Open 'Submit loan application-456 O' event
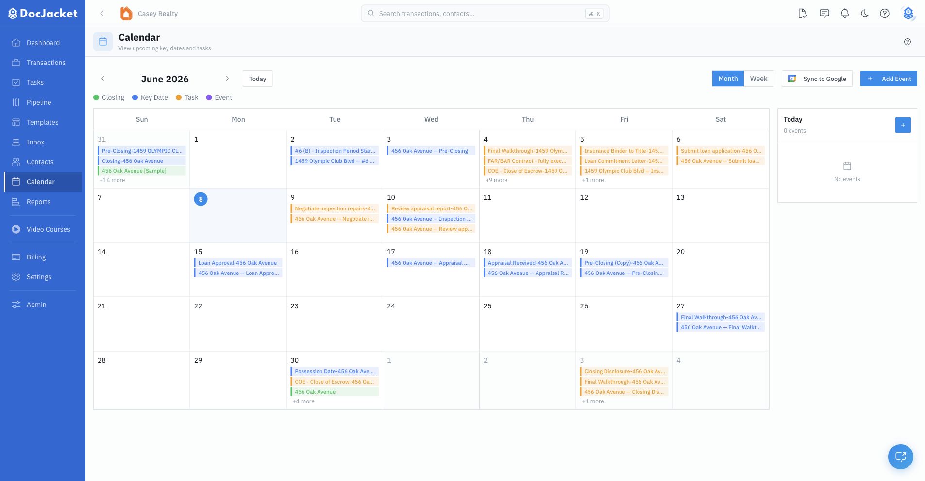Viewport: 925px width, 481px height. (x=721, y=151)
